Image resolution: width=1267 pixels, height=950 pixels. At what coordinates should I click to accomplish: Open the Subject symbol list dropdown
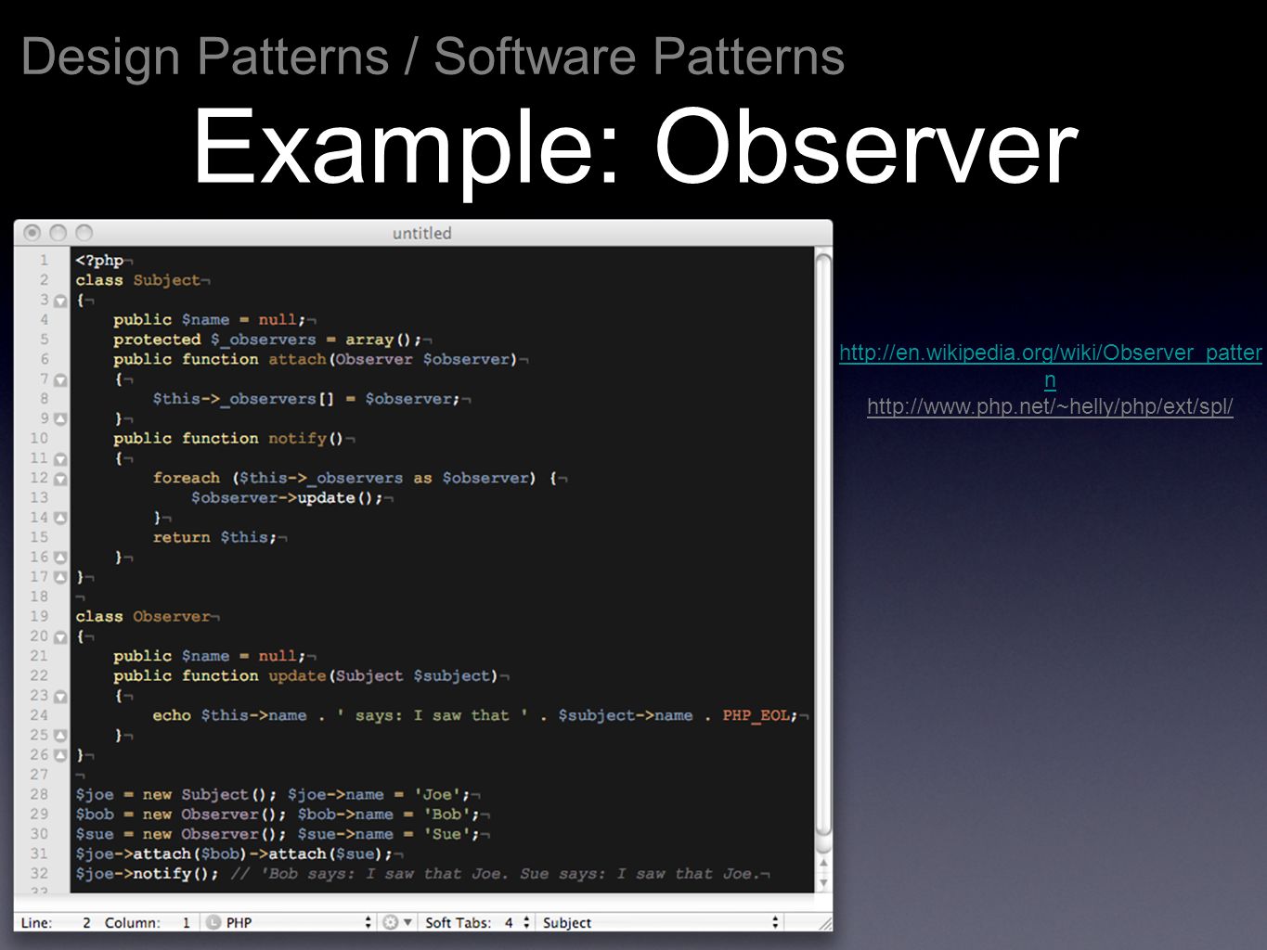pos(661,922)
